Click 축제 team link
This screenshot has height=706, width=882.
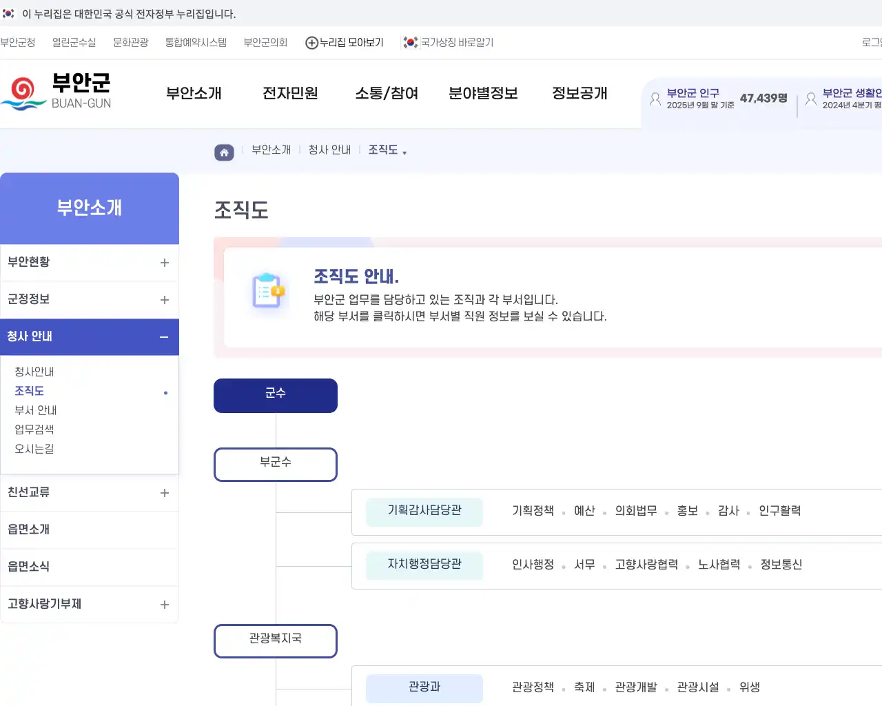point(584,687)
